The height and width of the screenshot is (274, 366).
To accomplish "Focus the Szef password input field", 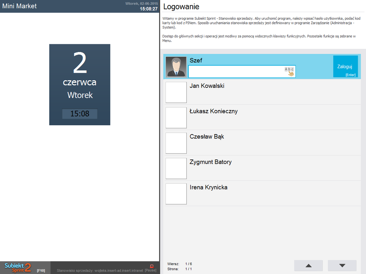I will [236, 71].
